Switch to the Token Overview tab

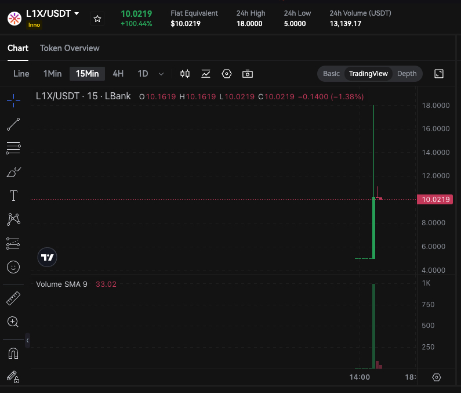pyautogui.click(x=70, y=48)
